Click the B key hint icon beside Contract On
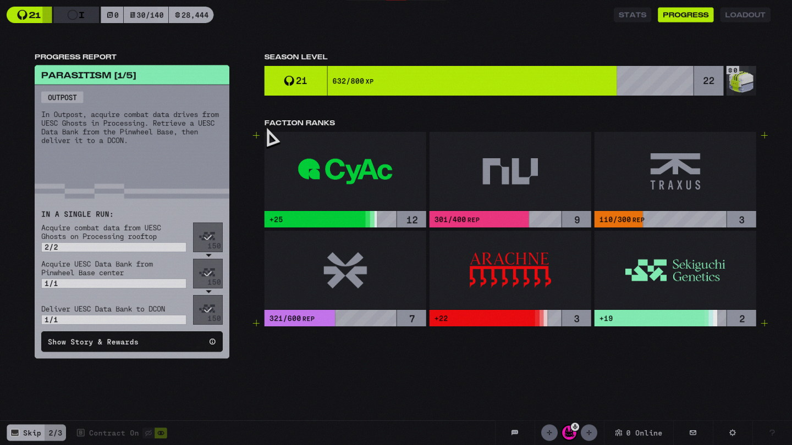This screenshot has height=445, width=792. pos(80,433)
